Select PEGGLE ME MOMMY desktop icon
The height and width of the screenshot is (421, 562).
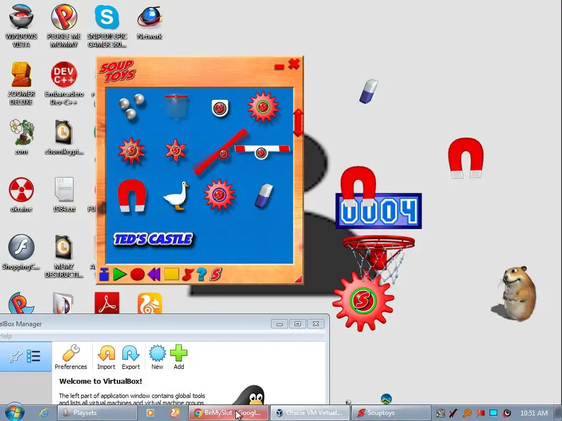[64, 26]
